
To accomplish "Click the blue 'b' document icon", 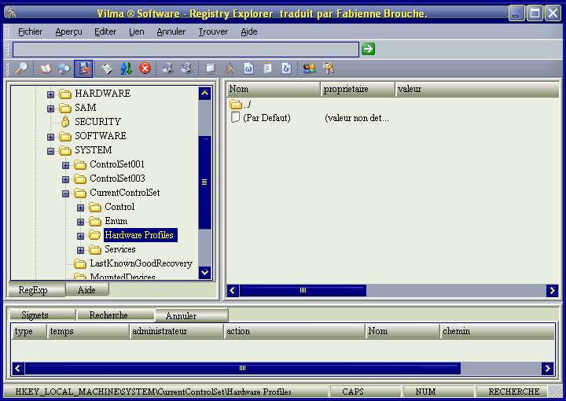I will tap(287, 68).
